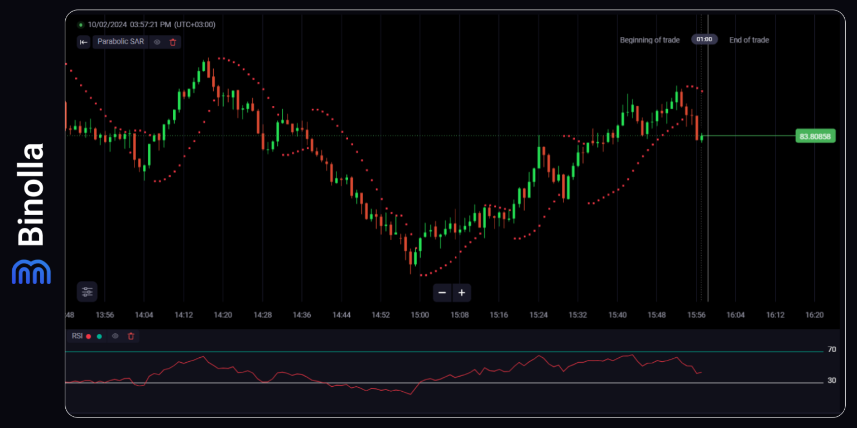Open the chart settings sliders icon
857x428 pixels.
87,291
